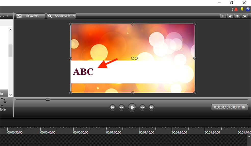Activate the crop mode icon
This screenshot has width=251, height=146.
pyautogui.click(x=223, y=16)
